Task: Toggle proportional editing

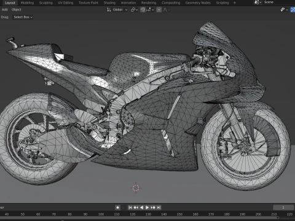Action: (159, 10)
